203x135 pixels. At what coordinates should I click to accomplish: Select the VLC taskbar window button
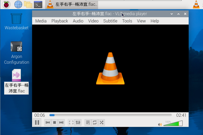point(72,4)
